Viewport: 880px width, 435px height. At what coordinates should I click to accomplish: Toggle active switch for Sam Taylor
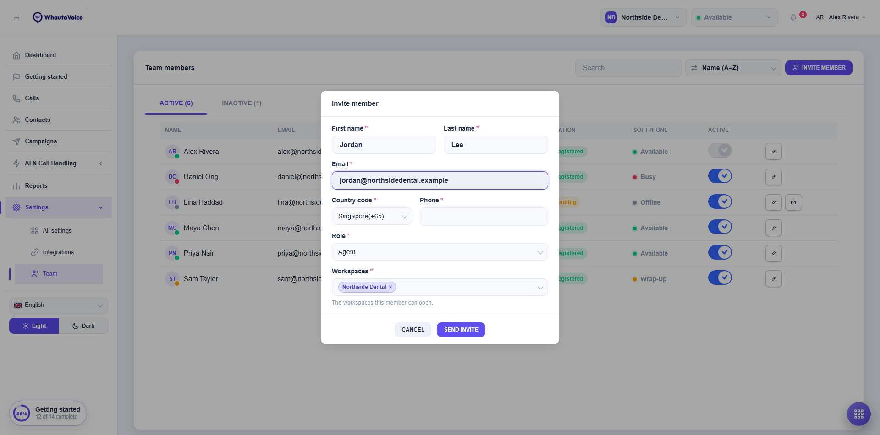pyautogui.click(x=720, y=277)
